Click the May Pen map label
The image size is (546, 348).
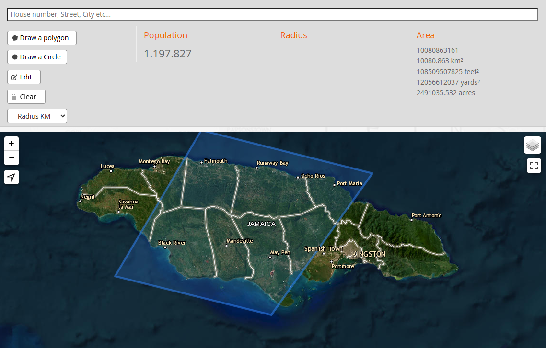pyautogui.click(x=280, y=252)
